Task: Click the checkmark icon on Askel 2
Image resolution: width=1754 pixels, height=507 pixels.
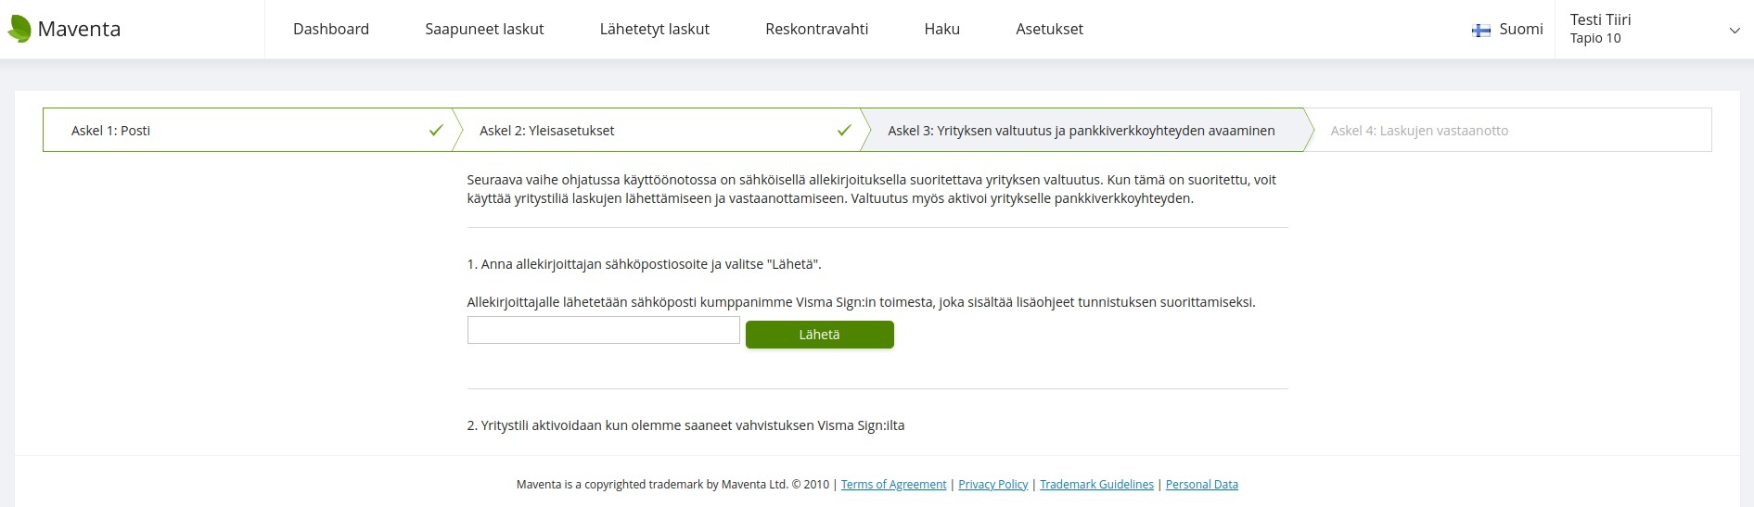Action: (844, 131)
